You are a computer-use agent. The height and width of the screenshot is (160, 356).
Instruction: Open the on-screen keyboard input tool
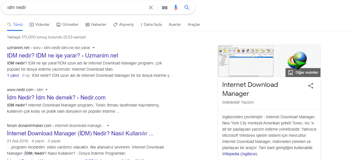165,8
